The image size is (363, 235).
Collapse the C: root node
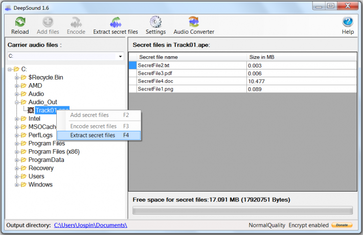click(10, 69)
